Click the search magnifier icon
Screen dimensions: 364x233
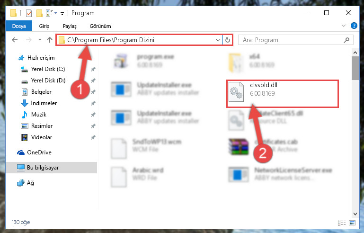346,40
